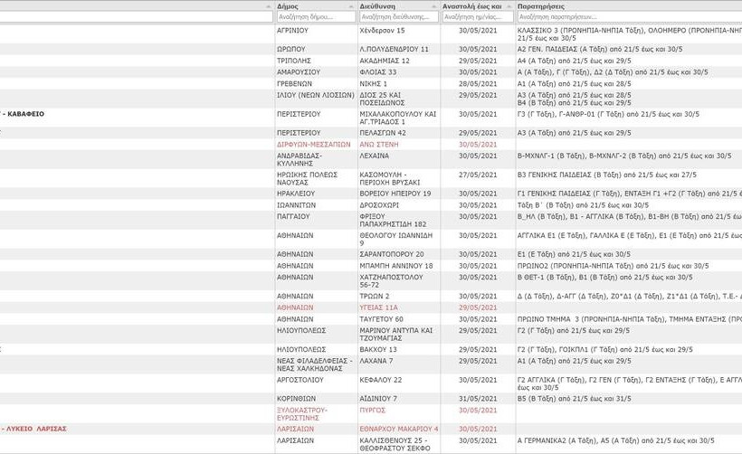This screenshot has width=742, height=454.
Task: Open the red ΔΙΡΦΥΩΝ-ΜΕΣΣΑΠΙΩΝ entry
Action: pos(313,144)
